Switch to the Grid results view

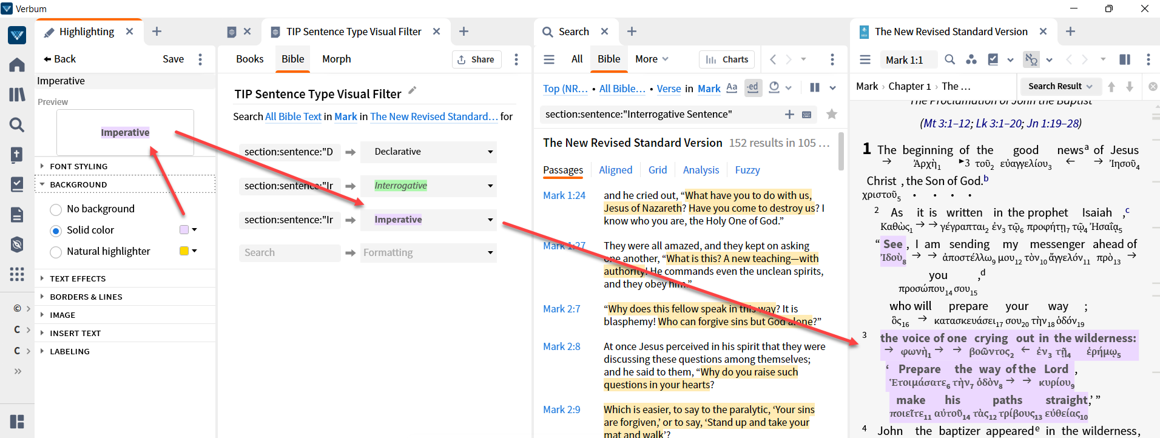(658, 170)
